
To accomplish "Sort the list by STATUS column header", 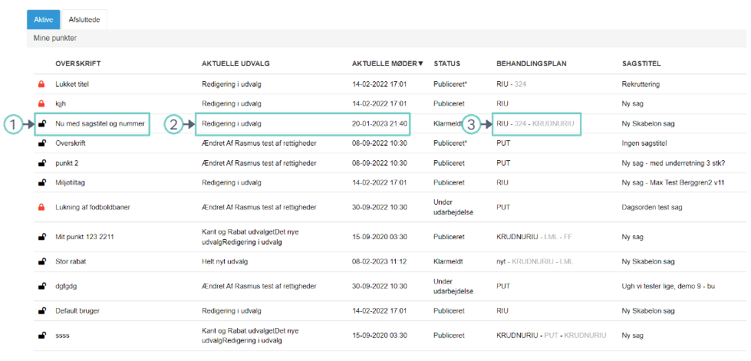I will [446, 63].
